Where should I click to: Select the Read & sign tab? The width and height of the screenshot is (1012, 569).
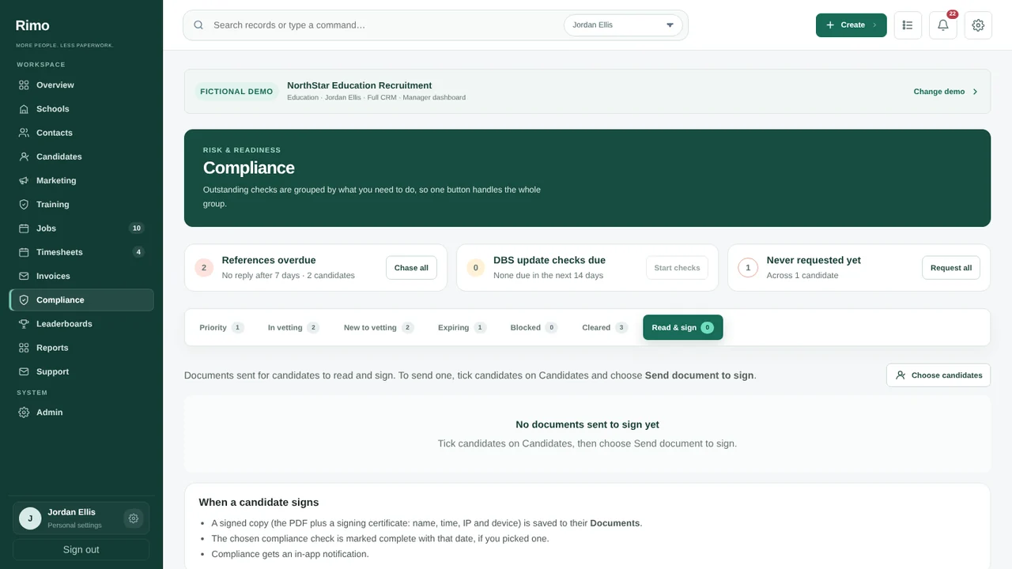point(683,327)
